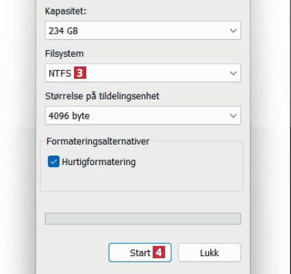Click the chevron arrow in the Filsystem field
This screenshot has height=274, width=291.
(233, 73)
